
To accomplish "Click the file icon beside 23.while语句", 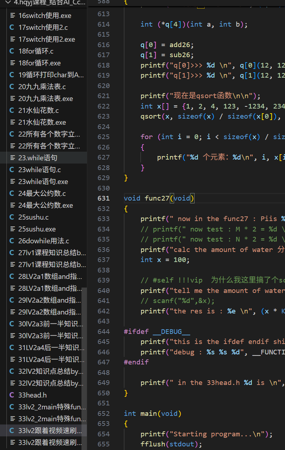I will 13,158.
